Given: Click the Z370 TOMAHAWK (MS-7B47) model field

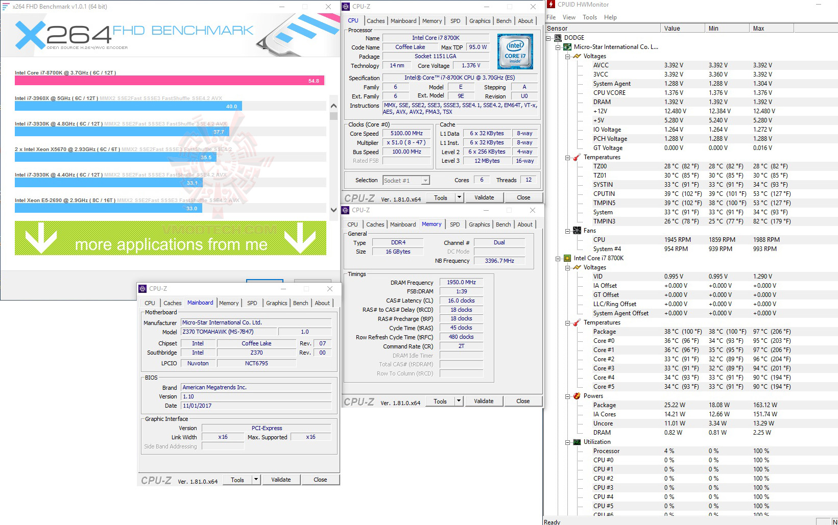Looking at the screenshot, I should click(228, 332).
